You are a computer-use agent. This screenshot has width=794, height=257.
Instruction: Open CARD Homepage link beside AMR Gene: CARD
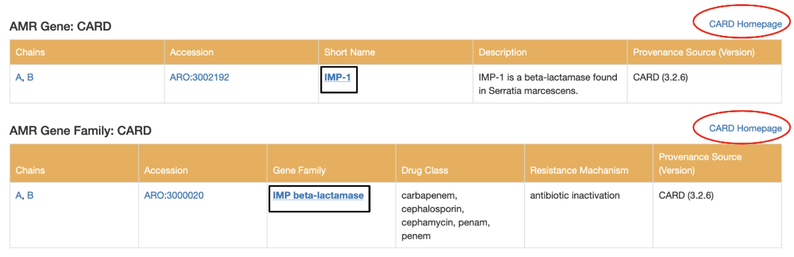745,24
